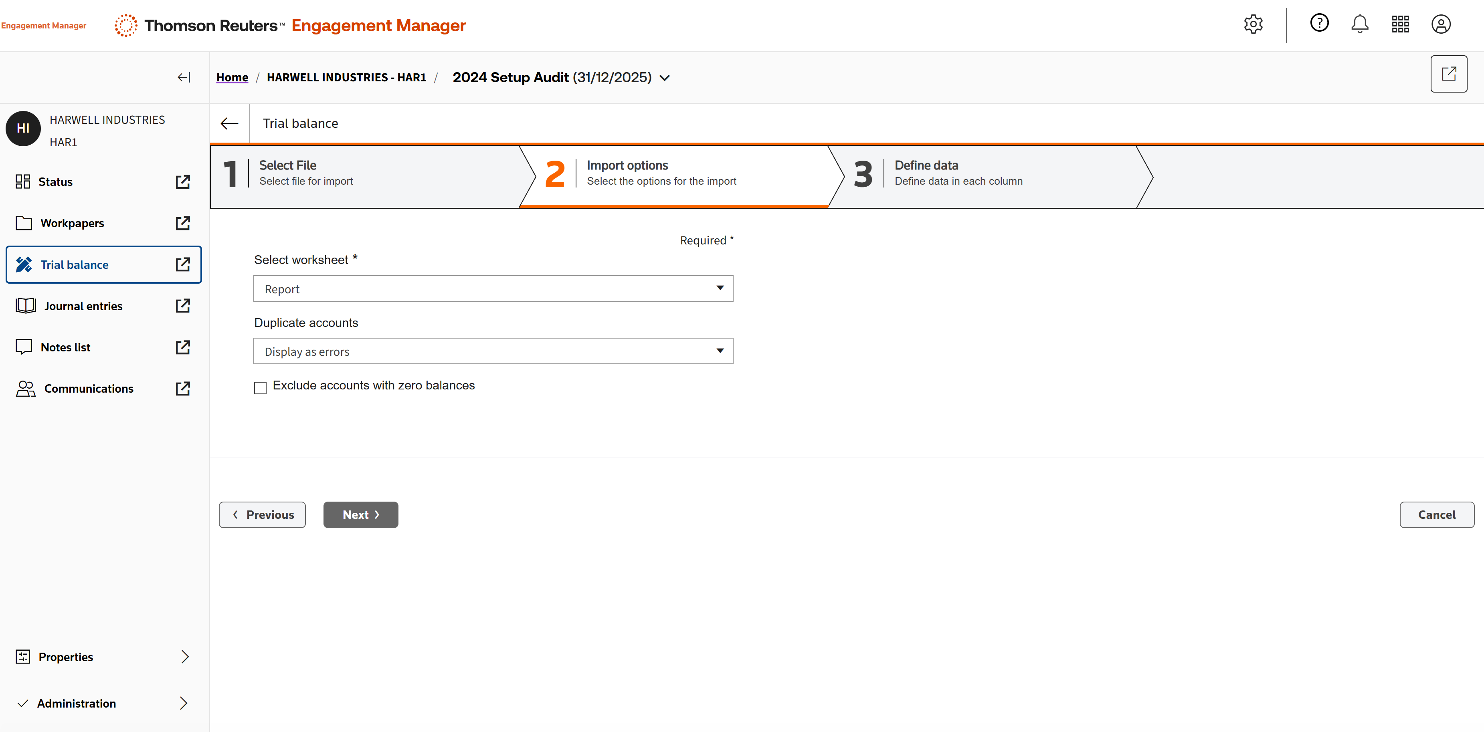Open the settings gear icon

(1253, 24)
